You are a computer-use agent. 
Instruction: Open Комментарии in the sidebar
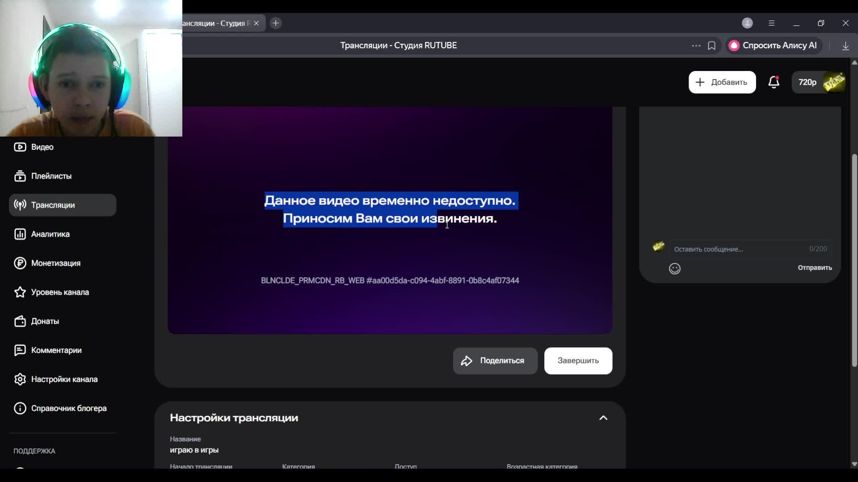(63, 350)
